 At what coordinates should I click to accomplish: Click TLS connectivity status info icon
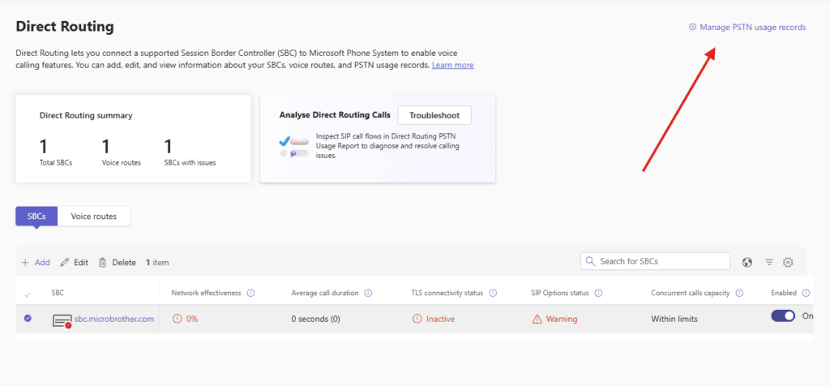pyautogui.click(x=493, y=293)
